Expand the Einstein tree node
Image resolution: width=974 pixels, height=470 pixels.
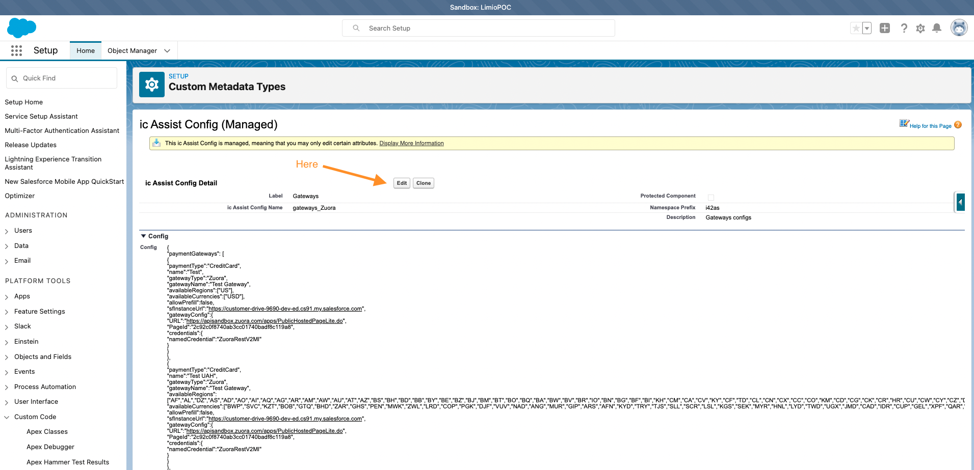coord(7,342)
